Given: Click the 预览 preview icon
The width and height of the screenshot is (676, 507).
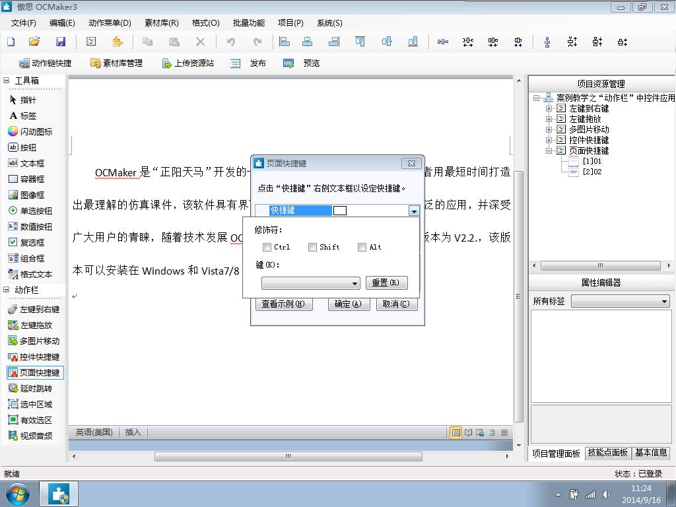Looking at the screenshot, I should [288, 63].
